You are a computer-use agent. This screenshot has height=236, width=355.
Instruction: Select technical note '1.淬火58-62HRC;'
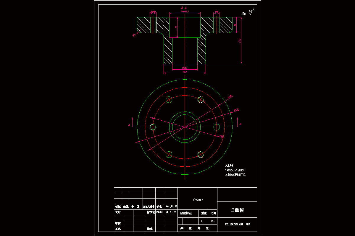[235, 170]
